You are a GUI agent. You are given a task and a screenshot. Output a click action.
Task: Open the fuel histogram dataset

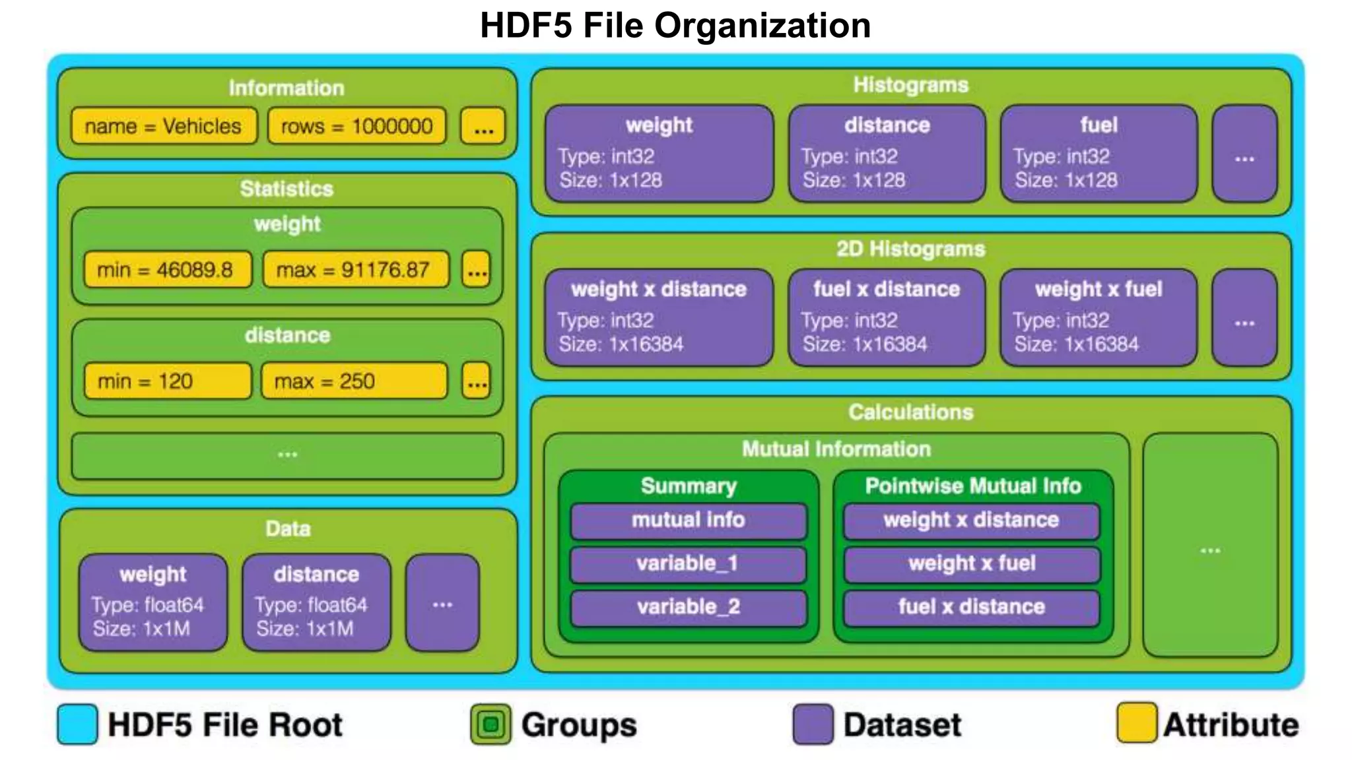pyautogui.click(x=1098, y=153)
